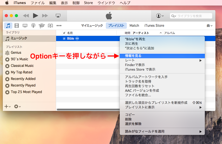
Task: Click the rewind previous track button
Action: click(x=26, y=16)
